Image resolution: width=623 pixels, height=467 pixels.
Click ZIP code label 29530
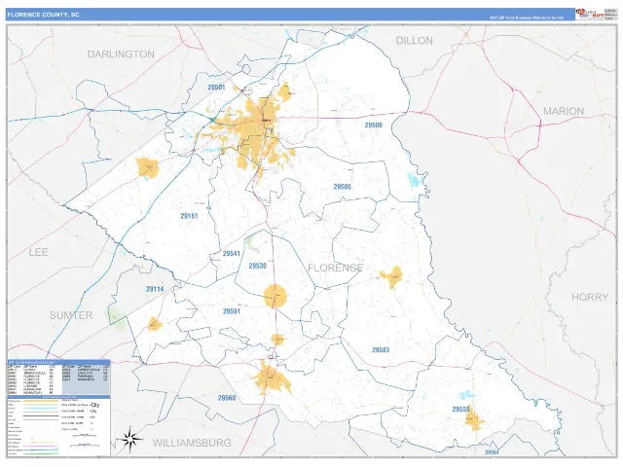tap(257, 266)
